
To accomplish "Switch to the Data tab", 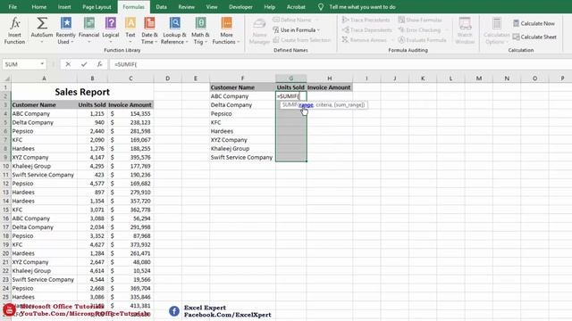I will point(161,7).
